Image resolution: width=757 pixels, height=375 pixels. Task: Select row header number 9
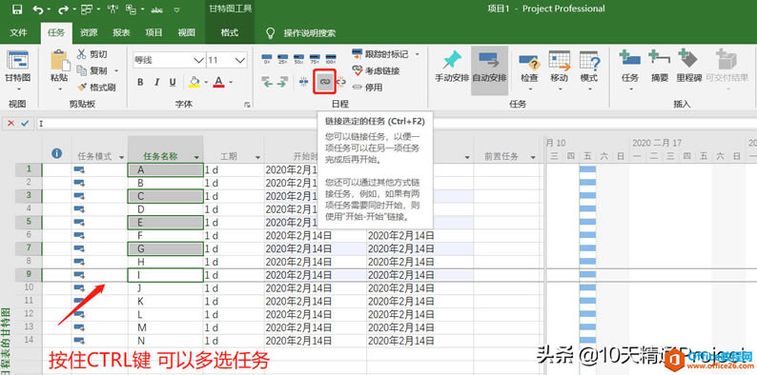pyautogui.click(x=29, y=275)
